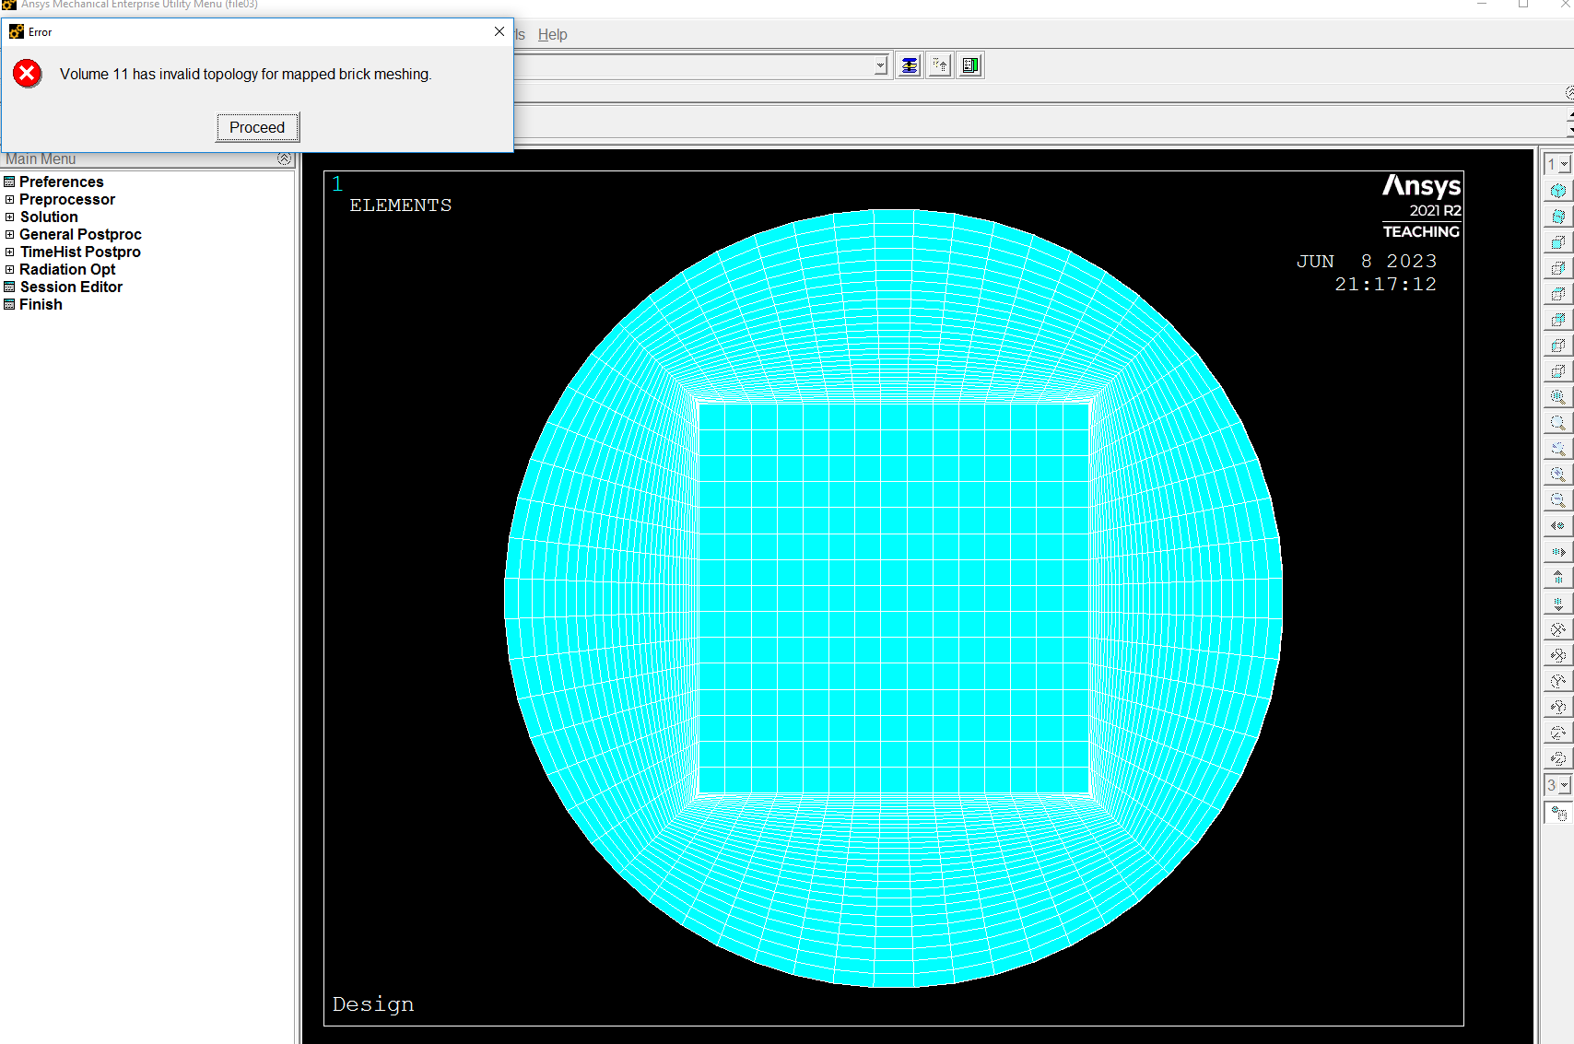Open the Contact Manager toolbar icon

[x=970, y=65]
